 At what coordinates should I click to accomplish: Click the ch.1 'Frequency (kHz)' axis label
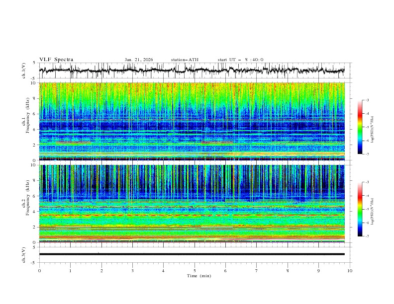coord(28,115)
